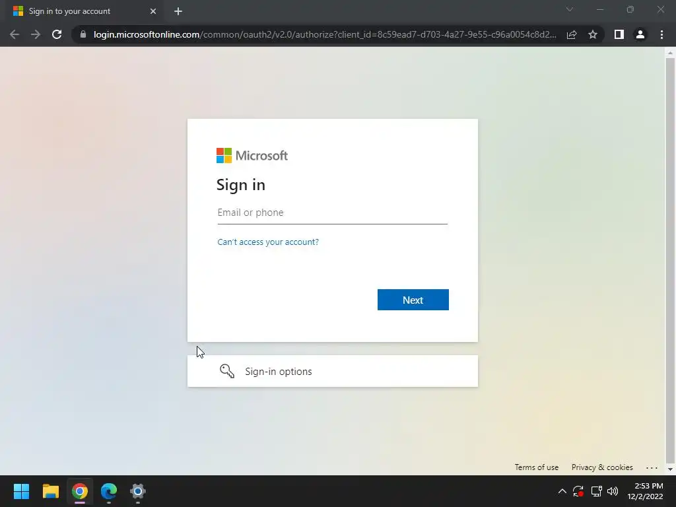Click the address bar URL
This screenshot has height=507, width=676.
[x=325, y=34]
